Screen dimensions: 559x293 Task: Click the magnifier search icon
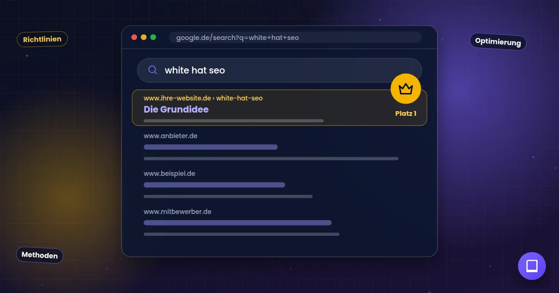coord(152,70)
